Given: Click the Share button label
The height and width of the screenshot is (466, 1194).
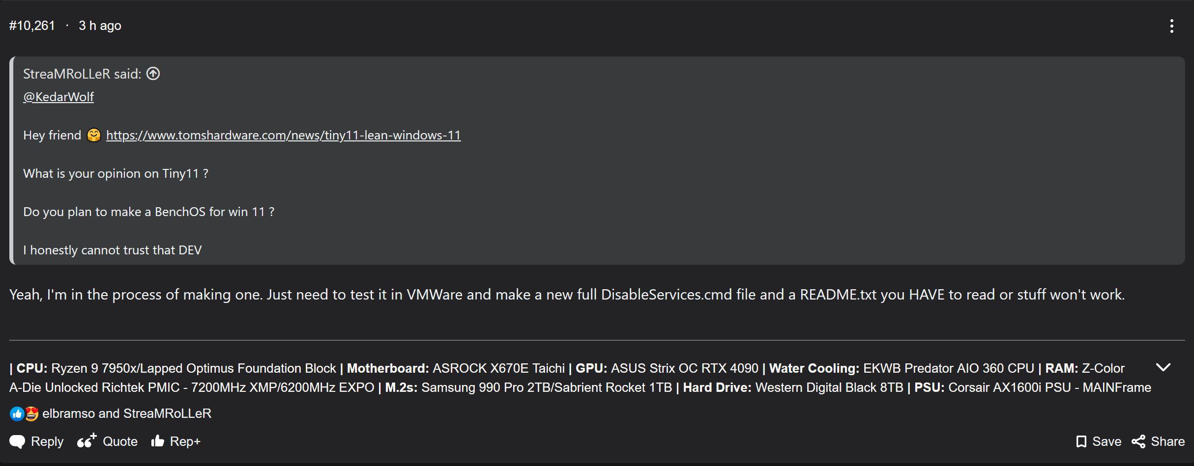Looking at the screenshot, I should [1167, 441].
